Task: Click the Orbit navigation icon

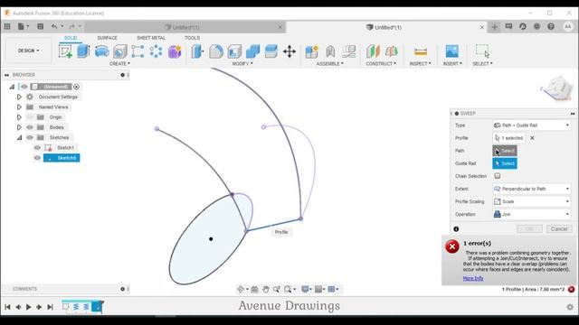Action: 241,289
